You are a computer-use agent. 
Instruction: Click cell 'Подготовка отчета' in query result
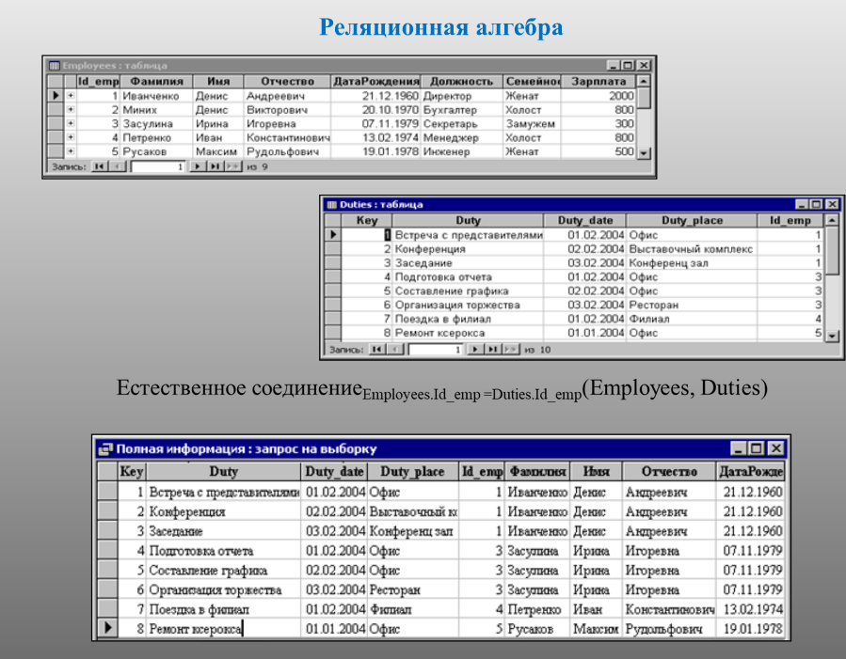click(223, 551)
